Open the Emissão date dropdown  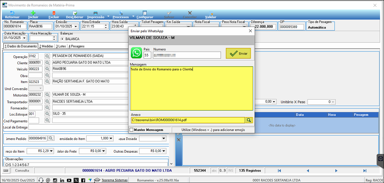click(x=76, y=27)
